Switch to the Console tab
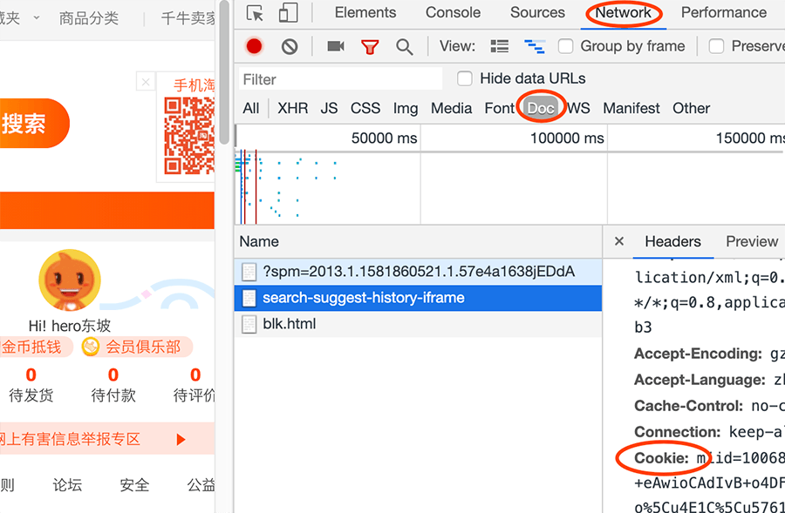 [x=453, y=13]
